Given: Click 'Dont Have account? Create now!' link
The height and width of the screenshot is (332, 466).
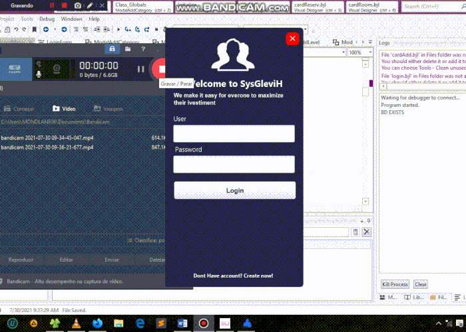Looking at the screenshot, I should [233, 276].
